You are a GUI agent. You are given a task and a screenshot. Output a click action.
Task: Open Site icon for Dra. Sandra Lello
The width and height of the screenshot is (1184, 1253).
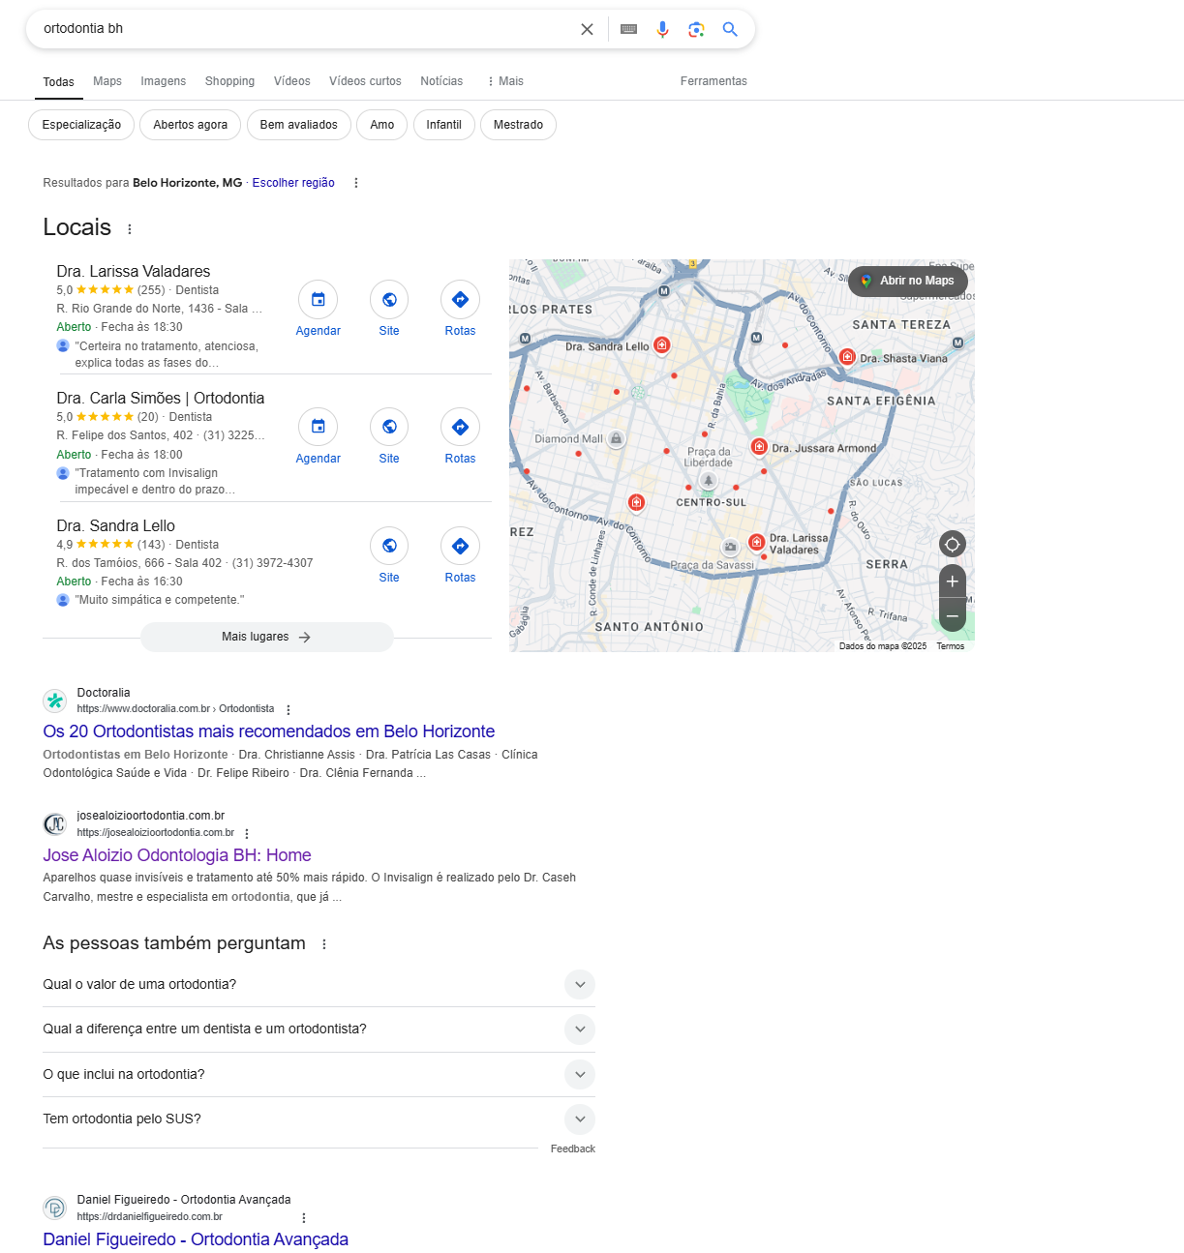(x=389, y=546)
